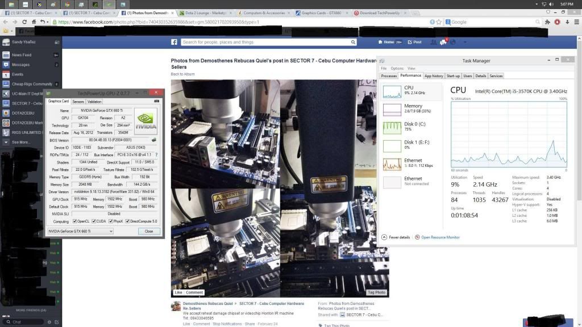Viewport: 582px width, 327px height.
Task: Expand See More in Facebook sidebar
Action: 20,142
